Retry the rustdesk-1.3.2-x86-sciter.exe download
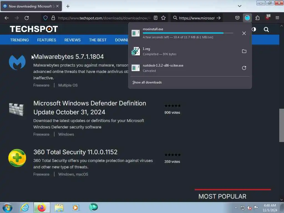 244,68
